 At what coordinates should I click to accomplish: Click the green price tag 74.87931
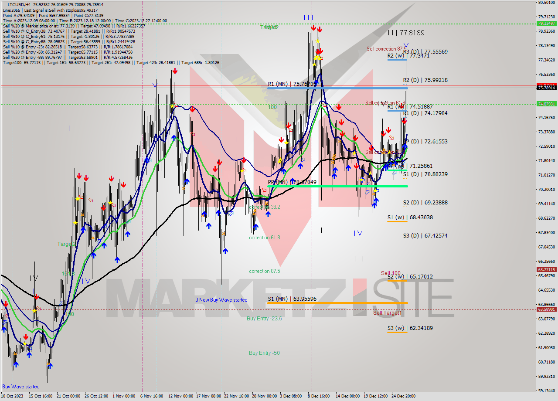point(546,104)
